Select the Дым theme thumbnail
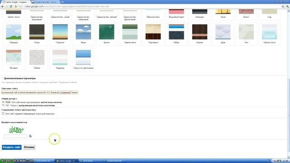 pyautogui.click(x=223, y=32)
